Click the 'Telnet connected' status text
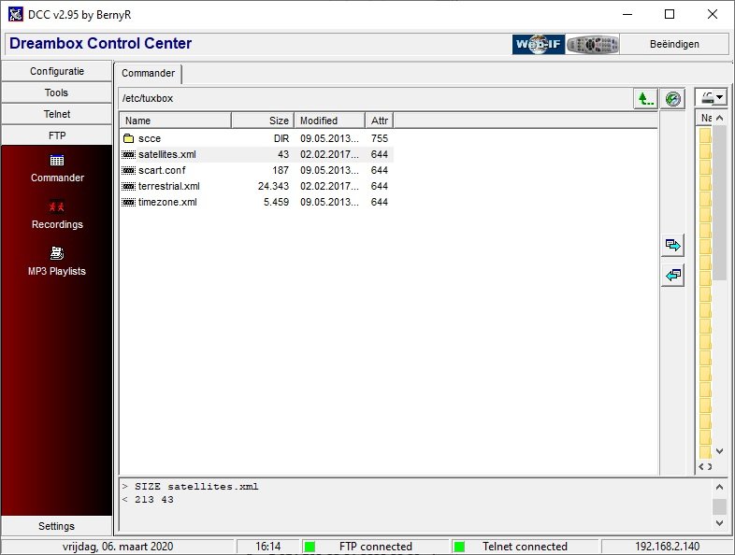 [525, 547]
